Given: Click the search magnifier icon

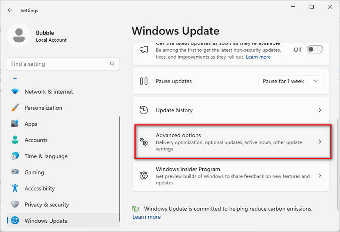Looking at the screenshot, I should tap(112, 64).
